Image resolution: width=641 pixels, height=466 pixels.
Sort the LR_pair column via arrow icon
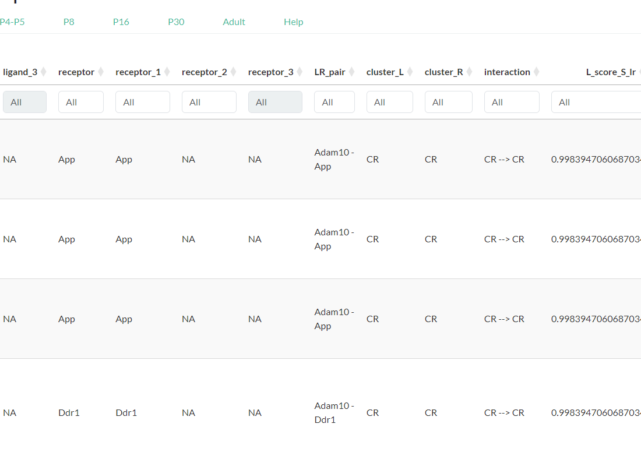[351, 72]
